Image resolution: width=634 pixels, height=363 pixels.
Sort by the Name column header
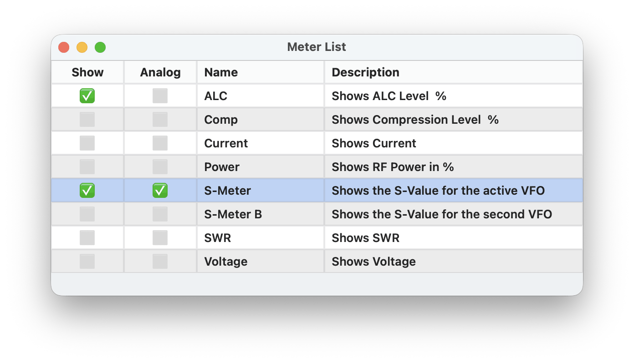tap(261, 72)
